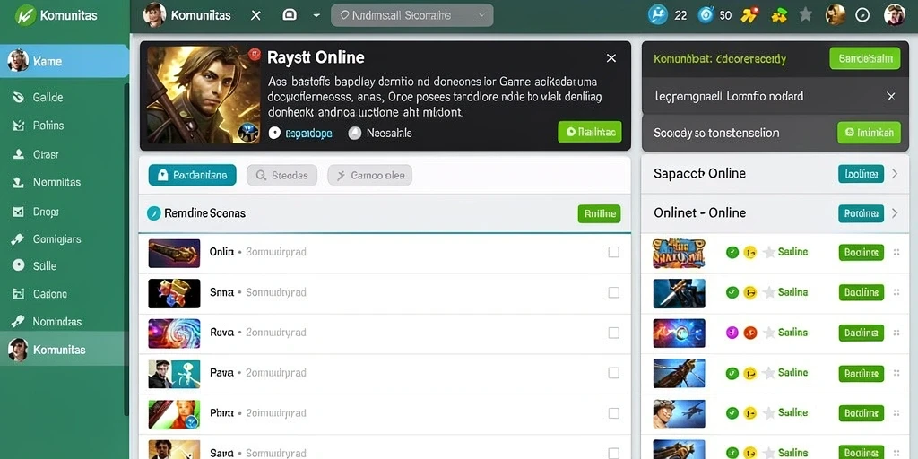The height and width of the screenshot is (459, 918).
Task: Open the top search dropdown field
Action: point(412,15)
